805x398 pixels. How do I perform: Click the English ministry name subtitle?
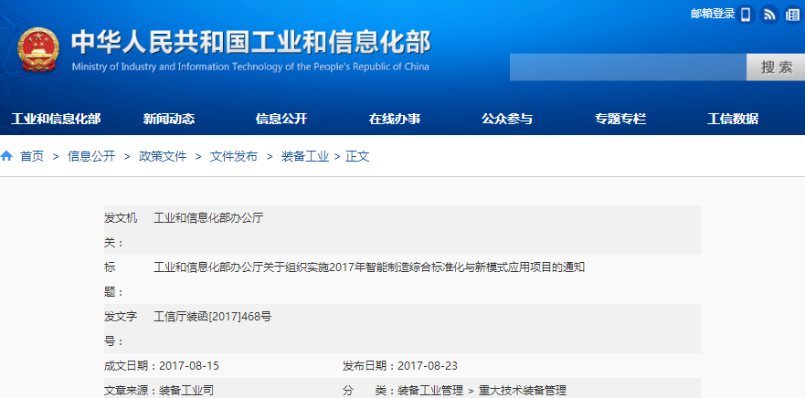250,67
